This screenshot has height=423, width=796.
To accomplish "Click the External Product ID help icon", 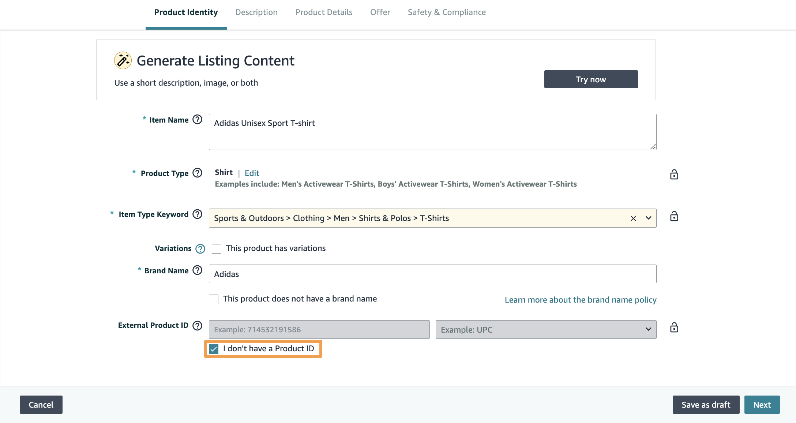I will (x=197, y=325).
